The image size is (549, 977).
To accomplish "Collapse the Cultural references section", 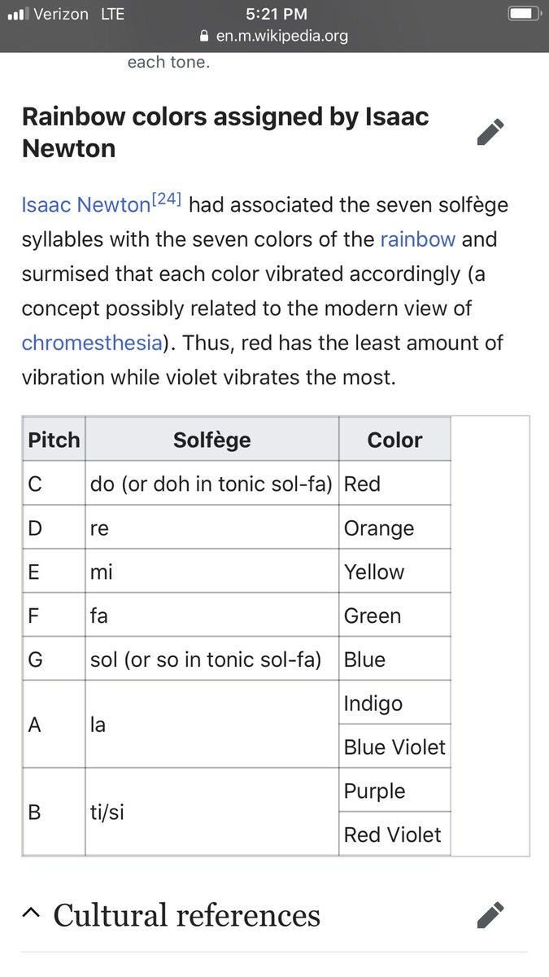I will tap(31, 915).
